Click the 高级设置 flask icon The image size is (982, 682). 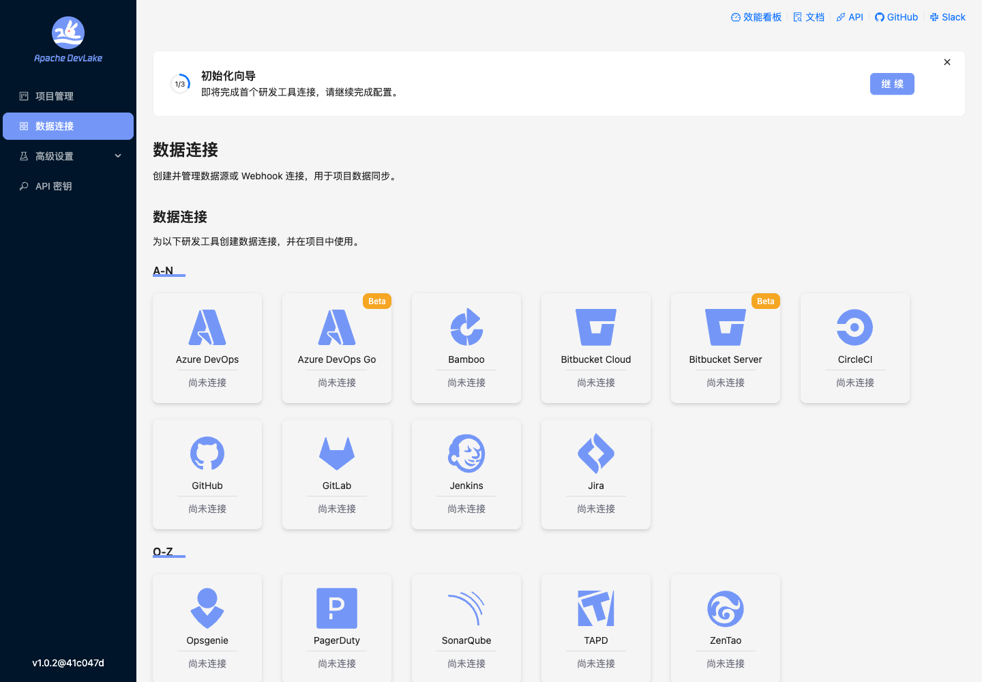(24, 156)
